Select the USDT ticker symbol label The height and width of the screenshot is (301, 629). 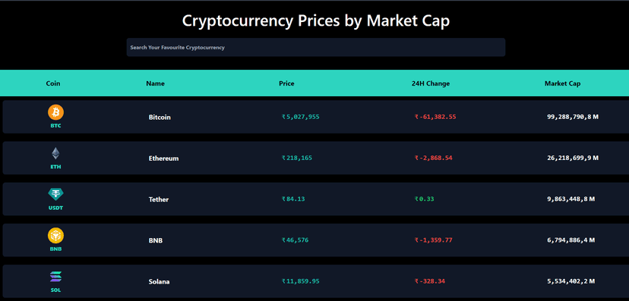point(55,209)
